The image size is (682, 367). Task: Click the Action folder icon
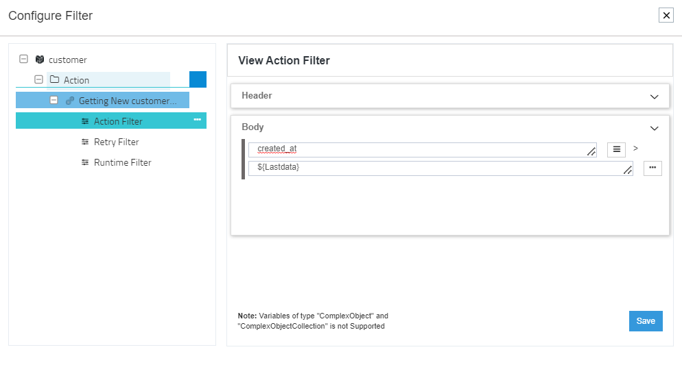click(55, 80)
